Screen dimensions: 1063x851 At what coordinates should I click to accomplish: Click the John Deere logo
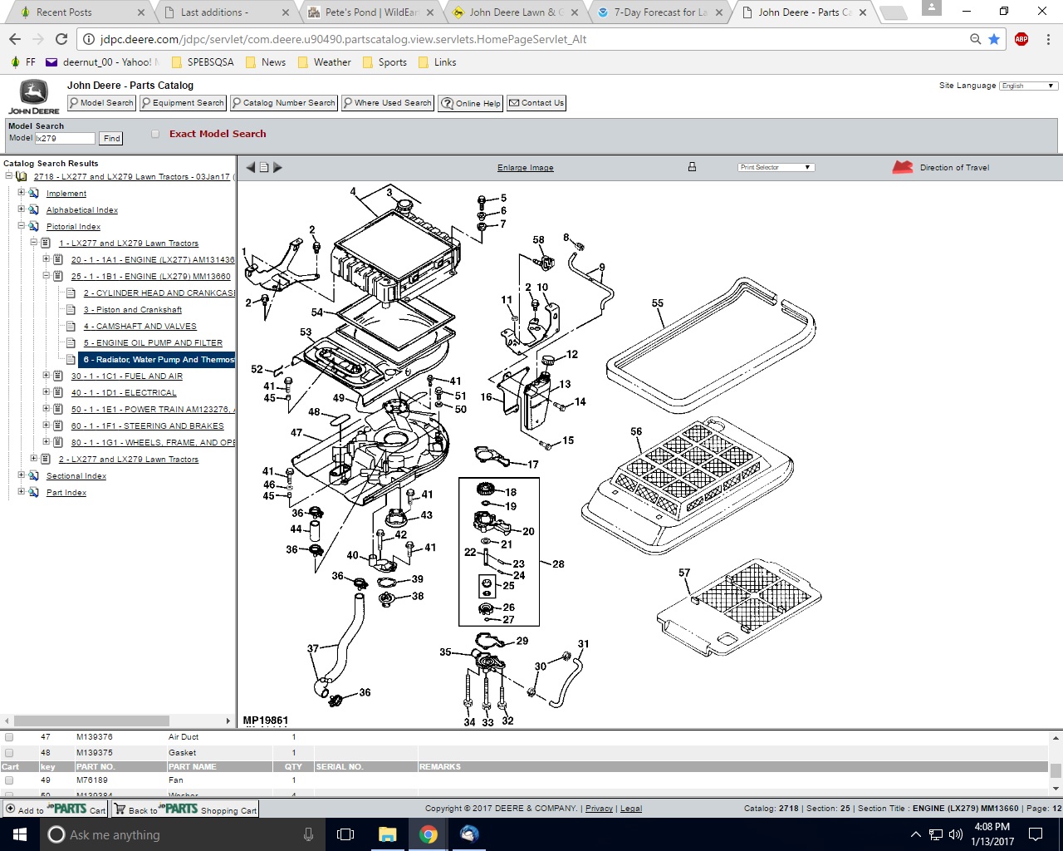pos(34,97)
